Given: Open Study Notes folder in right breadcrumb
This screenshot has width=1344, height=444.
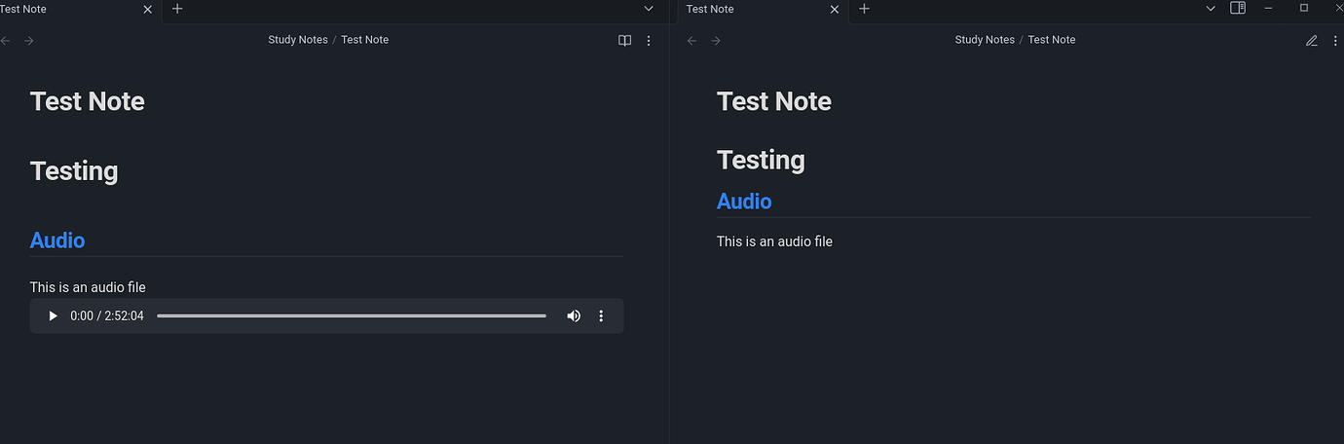Looking at the screenshot, I should pyautogui.click(x=985, y=40).
